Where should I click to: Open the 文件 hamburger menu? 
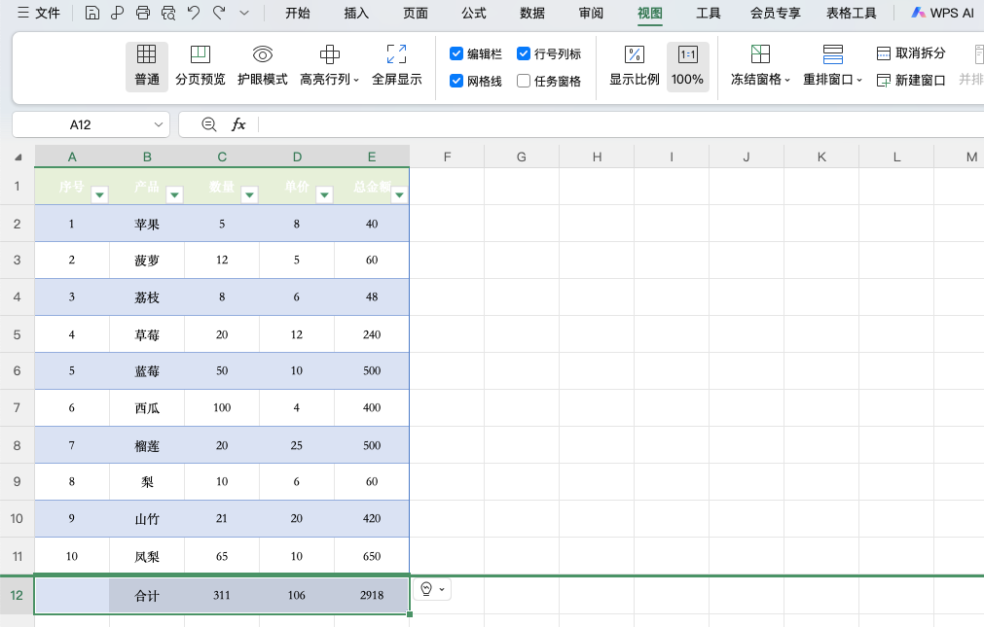pos(39,13)
